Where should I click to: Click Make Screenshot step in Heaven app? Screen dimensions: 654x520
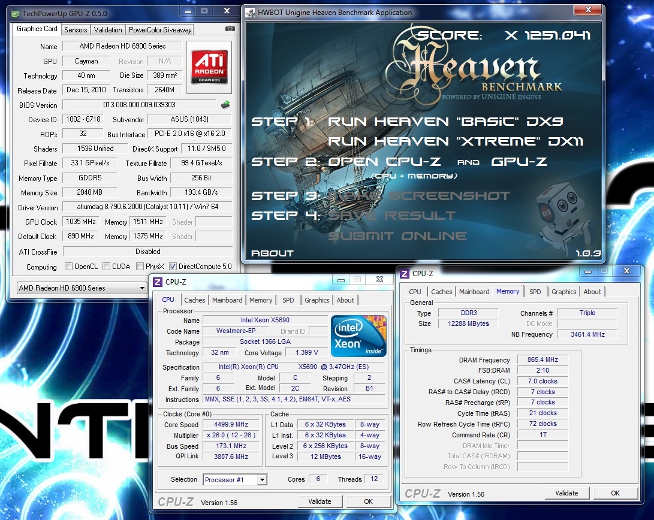[x=419, y=195]
